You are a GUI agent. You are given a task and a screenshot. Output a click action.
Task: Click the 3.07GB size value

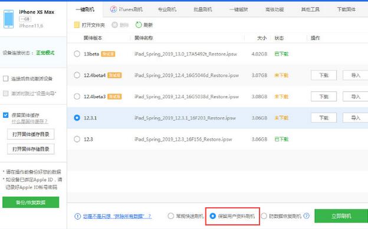click(259, 75)
